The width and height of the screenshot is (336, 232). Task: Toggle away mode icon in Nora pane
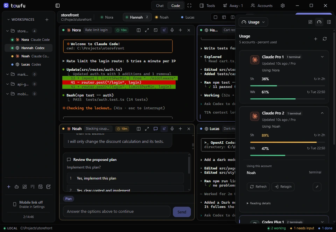click(x=164, y=30)
